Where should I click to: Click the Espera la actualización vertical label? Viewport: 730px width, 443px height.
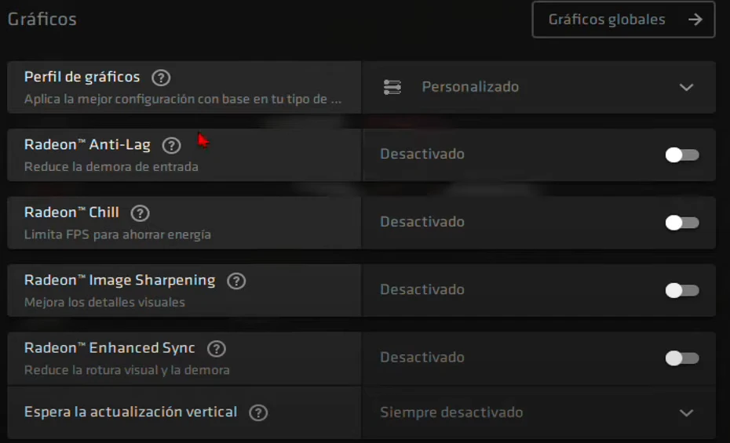coord(130,412)
